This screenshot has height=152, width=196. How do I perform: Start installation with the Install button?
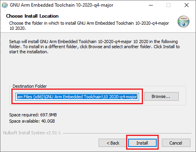(x=142, y=143)
